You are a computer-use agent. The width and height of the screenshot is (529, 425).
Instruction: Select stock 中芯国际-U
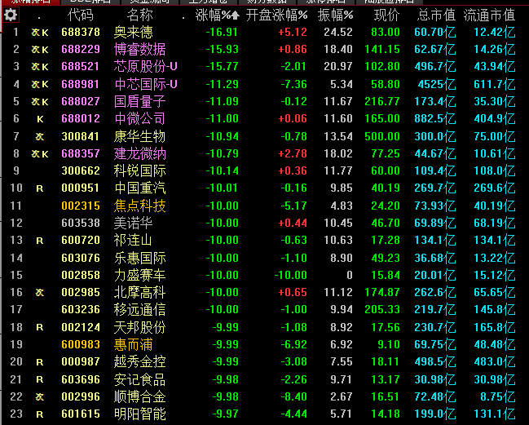[x=145, y=84]
